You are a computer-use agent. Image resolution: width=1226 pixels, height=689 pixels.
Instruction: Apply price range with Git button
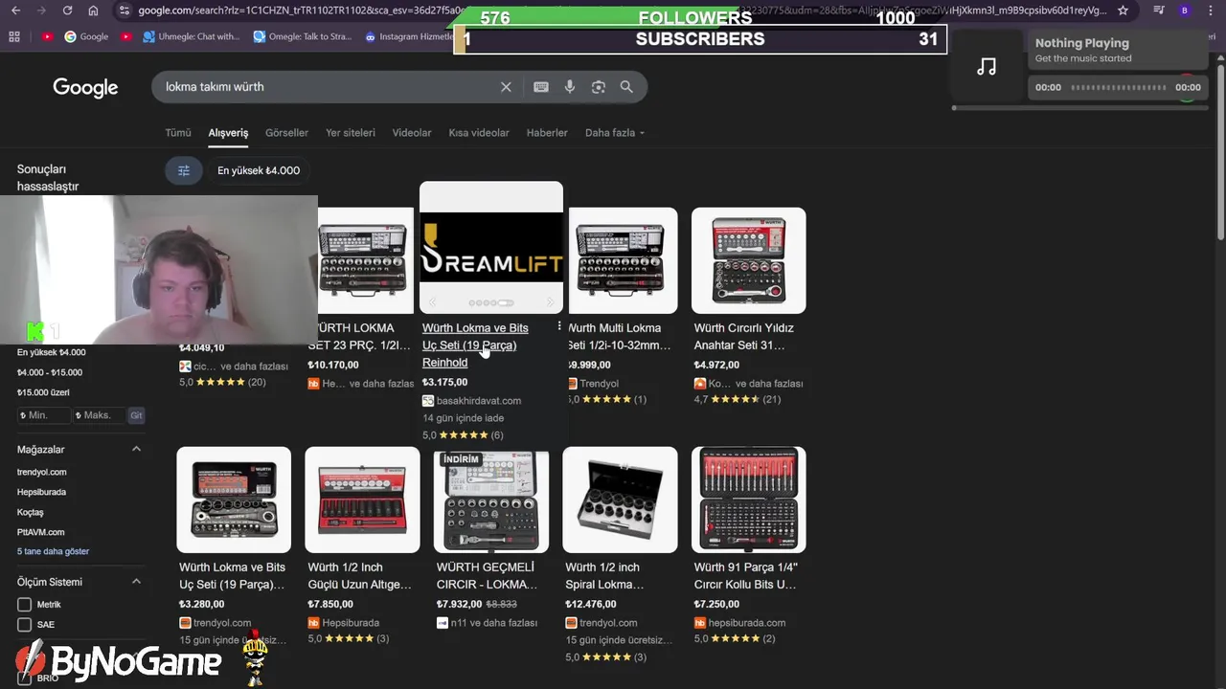(136, 415)
